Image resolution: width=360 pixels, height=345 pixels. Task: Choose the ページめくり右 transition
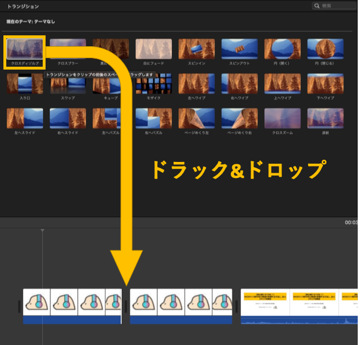click(239, 119)
